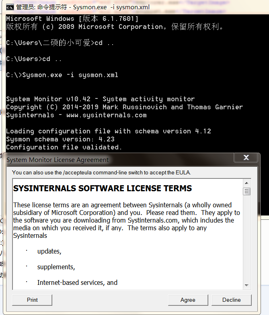Click the 'Internet-based services, and' bullet
The height and width of the screenshot is (315, 269).
tap(77, 283)
